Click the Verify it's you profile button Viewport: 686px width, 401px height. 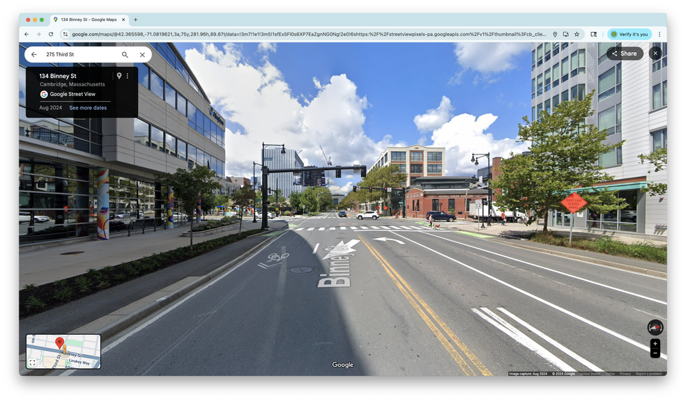pos(630,34)
